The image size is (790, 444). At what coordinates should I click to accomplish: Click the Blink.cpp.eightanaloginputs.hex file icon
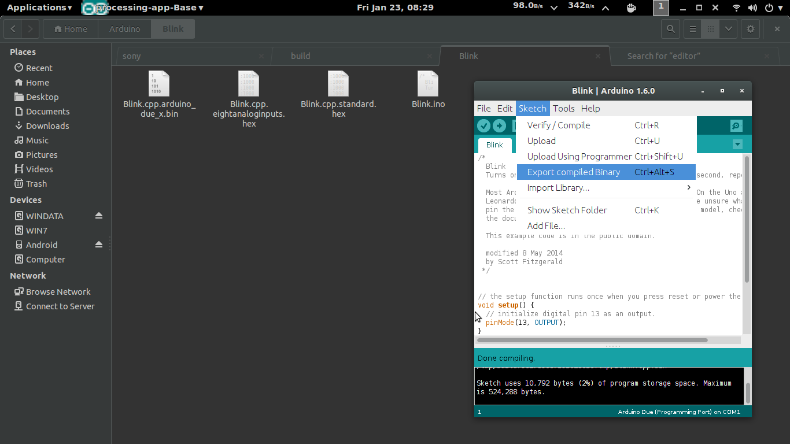click(x=249, y=83)
